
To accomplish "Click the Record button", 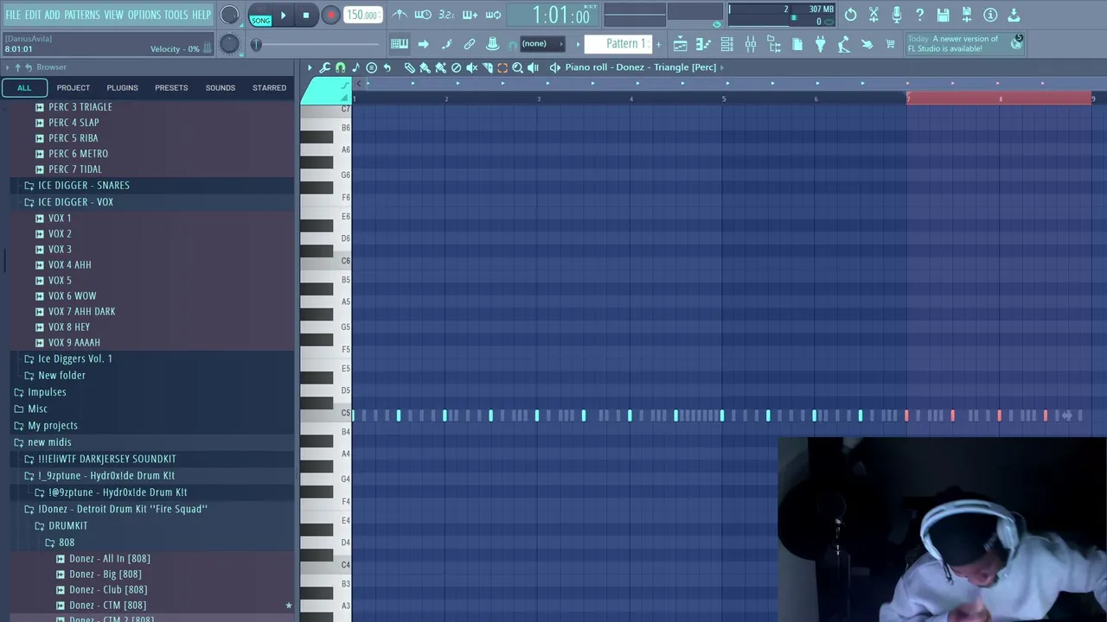I will point(330,15).
